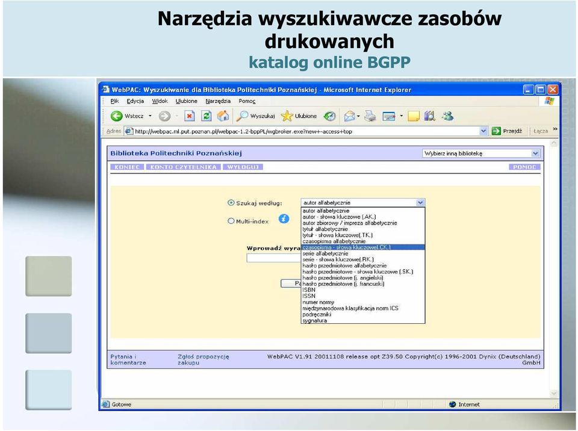This screenshot has width=578, height=431.
Task: Open the Edycja menu
Action: coord(135,101)
